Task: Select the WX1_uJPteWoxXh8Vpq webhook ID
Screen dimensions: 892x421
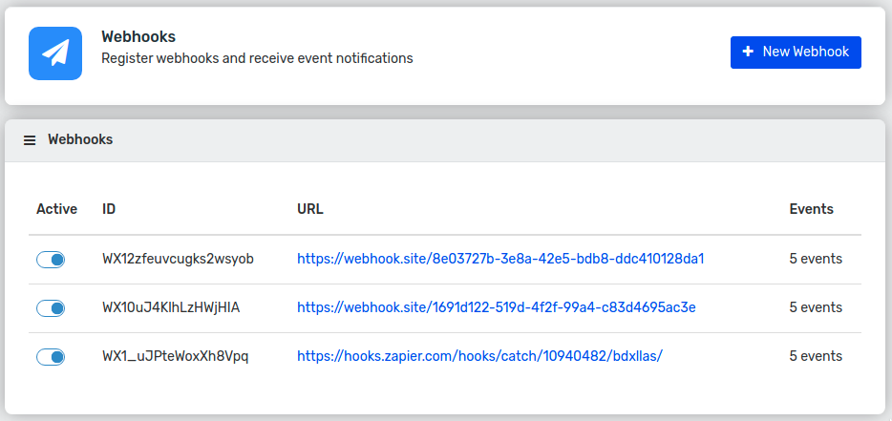Action: point(175,357)
